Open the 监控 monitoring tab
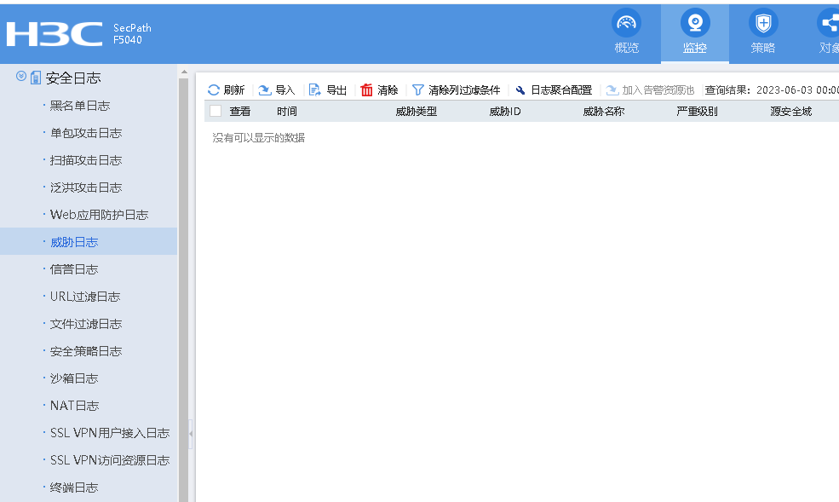The height and width of the screenshot is (502, 839). point(694,32)
